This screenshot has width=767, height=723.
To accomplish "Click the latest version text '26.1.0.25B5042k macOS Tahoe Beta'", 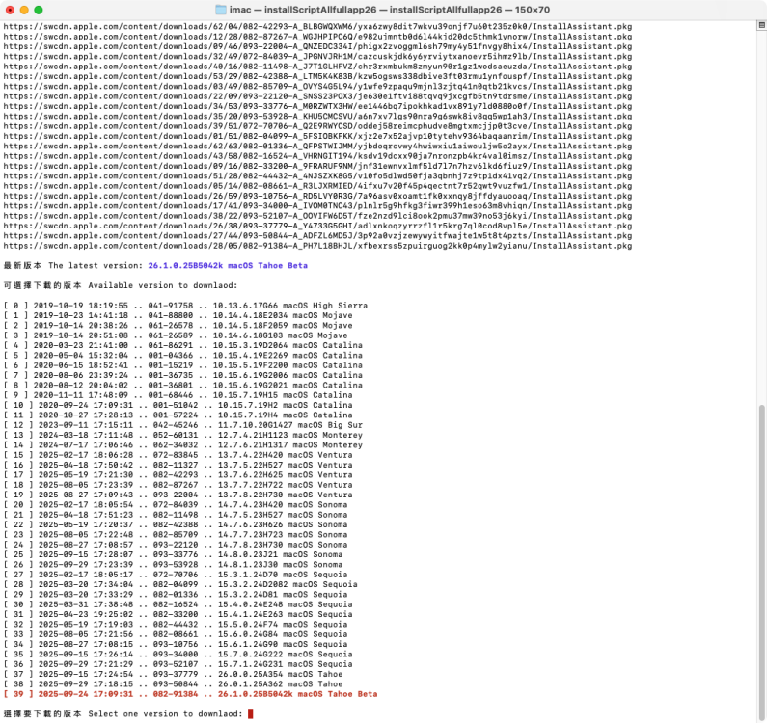I will (228, 265).
